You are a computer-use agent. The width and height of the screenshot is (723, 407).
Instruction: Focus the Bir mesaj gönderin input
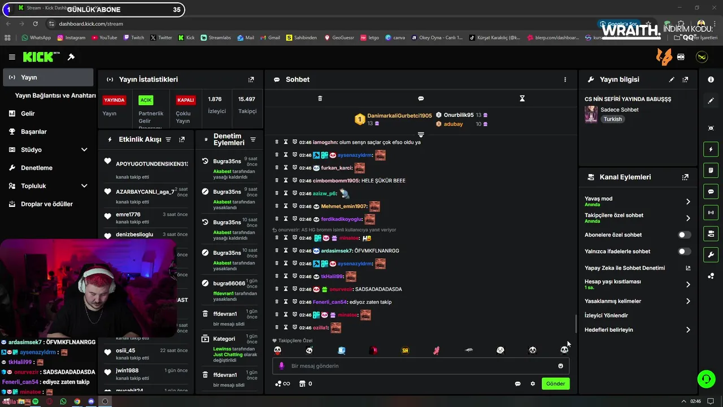421,366
